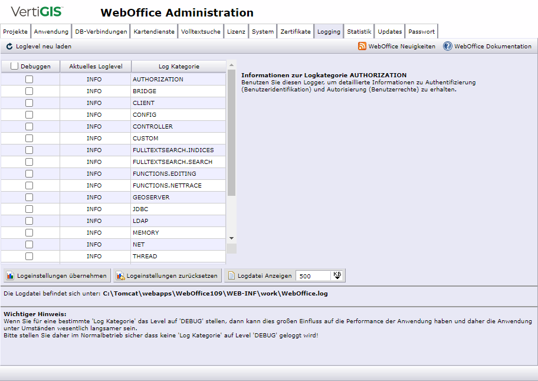The image size is (538, 381).
Task: Click the icon on Logeinstellungen übernehmen button
Action: click(x=9, y=275)
